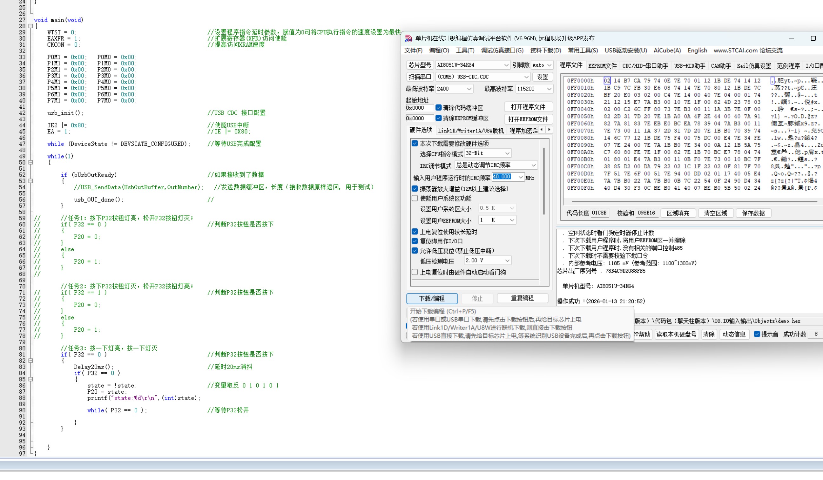The width and height of the screenshot is (823, 480).
Task: Collapse main function fold marker at line 28
Action: (31, 26)
